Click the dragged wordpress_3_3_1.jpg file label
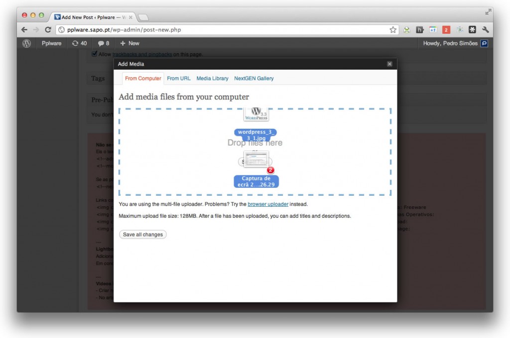 coord(255,135)
